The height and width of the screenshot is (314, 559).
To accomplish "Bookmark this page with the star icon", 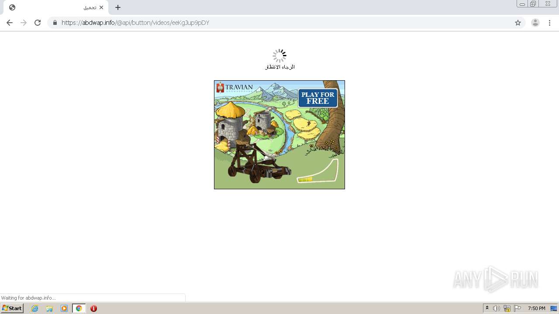I will tap(518, 23).
